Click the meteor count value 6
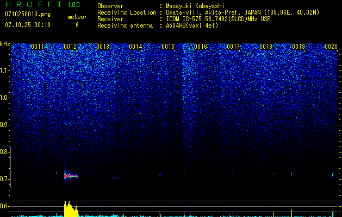Viewport: 342px width, 217px height. tap(77, 25)
